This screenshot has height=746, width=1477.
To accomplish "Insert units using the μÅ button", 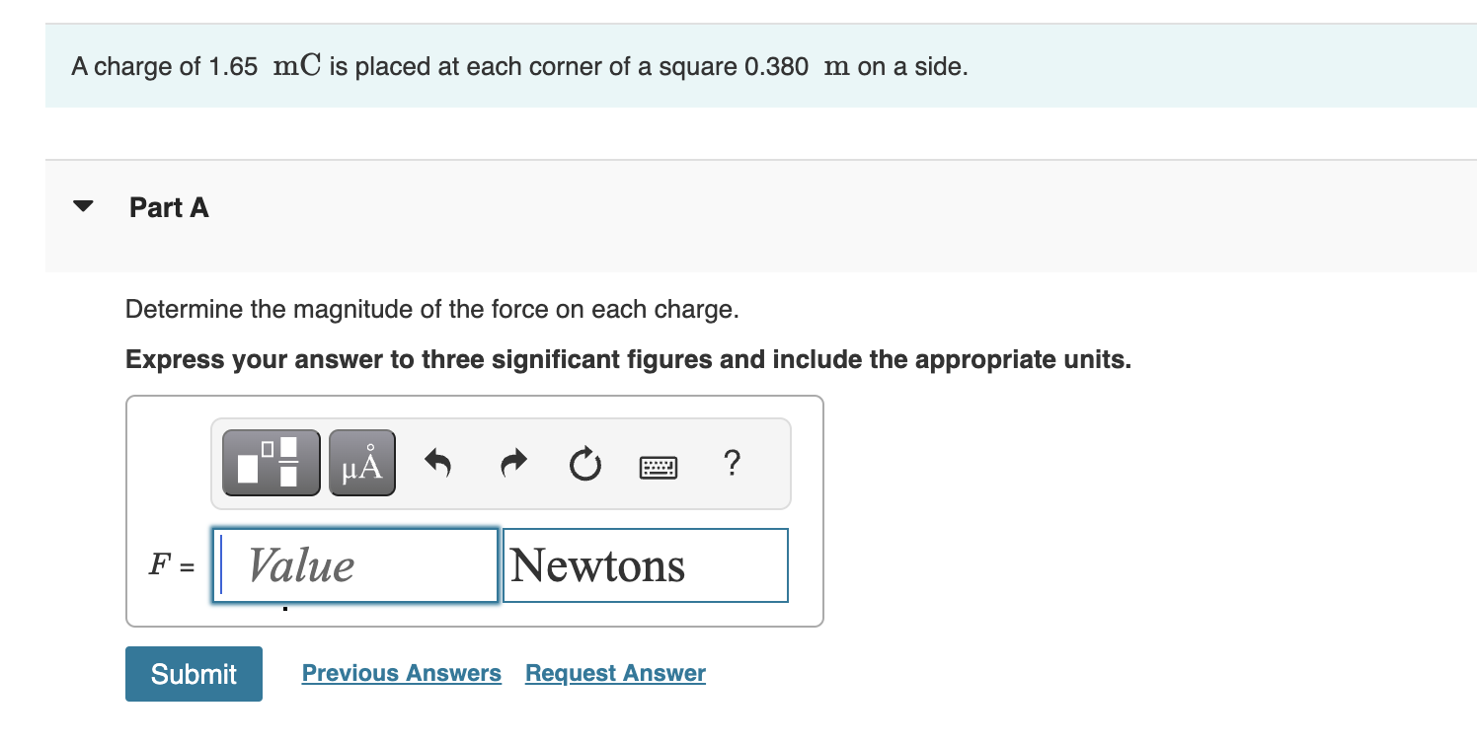I will coord(360,460).
